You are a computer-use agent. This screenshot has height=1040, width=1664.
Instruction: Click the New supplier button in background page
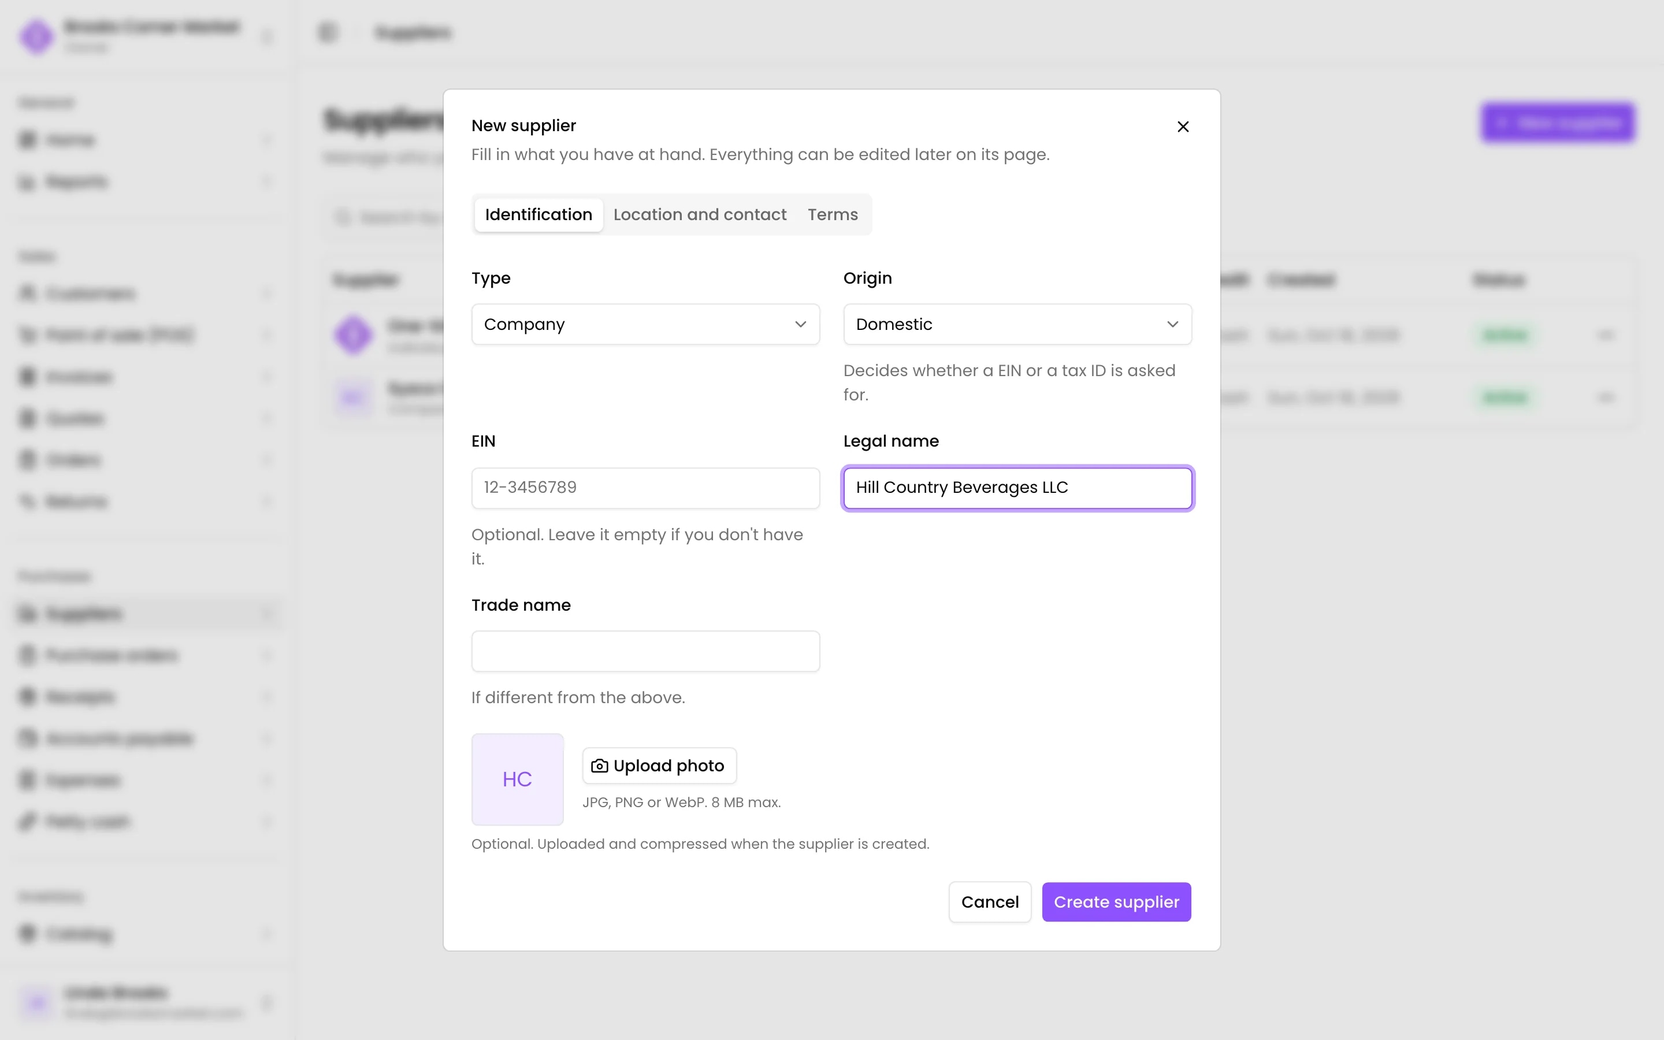pyautogui.click(x=1558, y=122)
